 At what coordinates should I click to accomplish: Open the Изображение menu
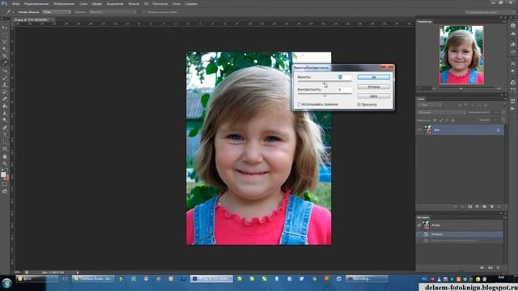64,3
